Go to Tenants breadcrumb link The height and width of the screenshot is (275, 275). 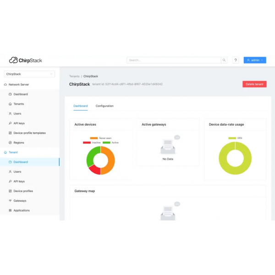74,77
